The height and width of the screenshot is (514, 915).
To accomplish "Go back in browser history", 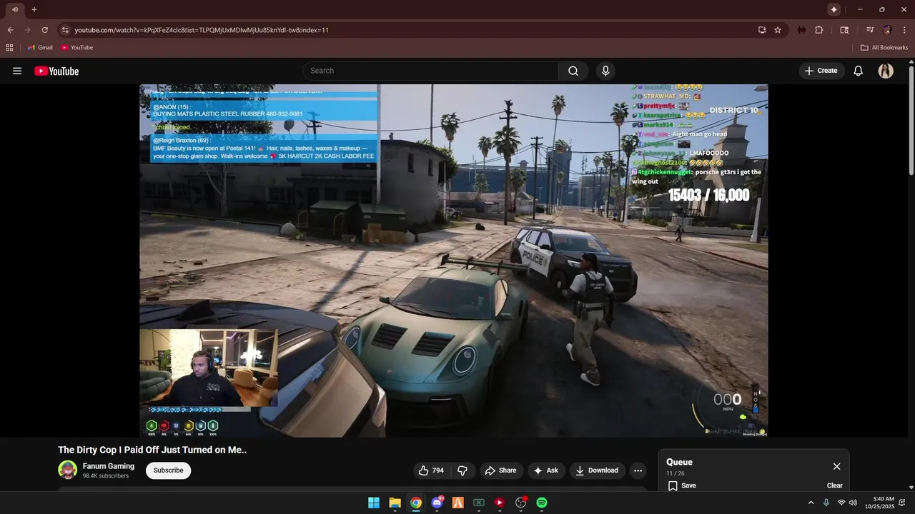I will 10,30.
